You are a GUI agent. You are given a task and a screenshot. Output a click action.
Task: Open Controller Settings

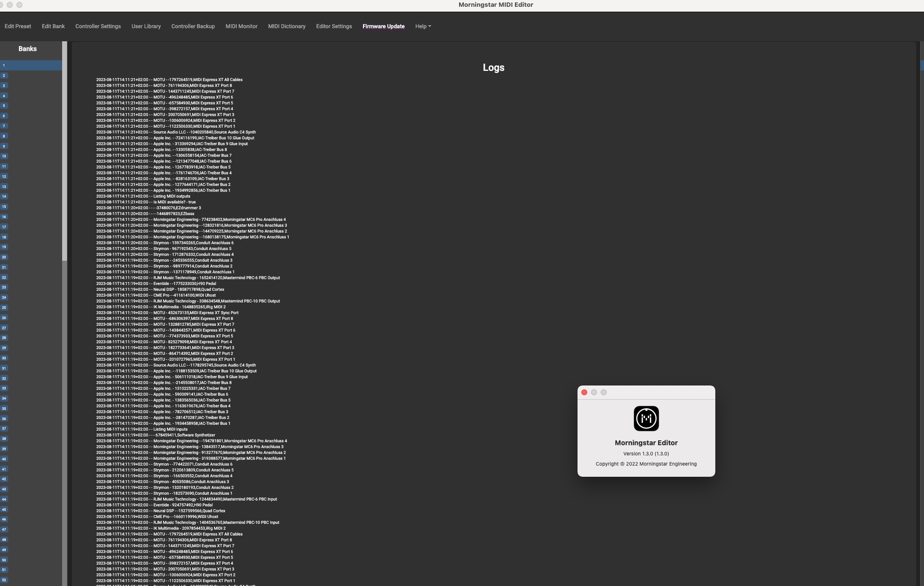click(98, 26)
